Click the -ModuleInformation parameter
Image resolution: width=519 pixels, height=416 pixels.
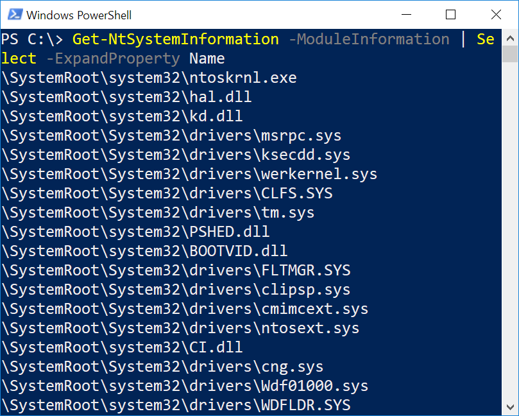[x=369, y=39]
